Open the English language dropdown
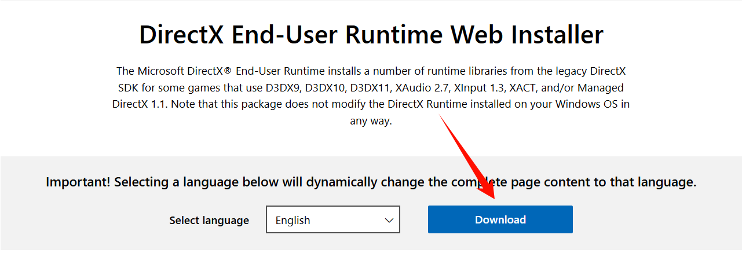The image size is (742, 253). [x=332, y=220]
